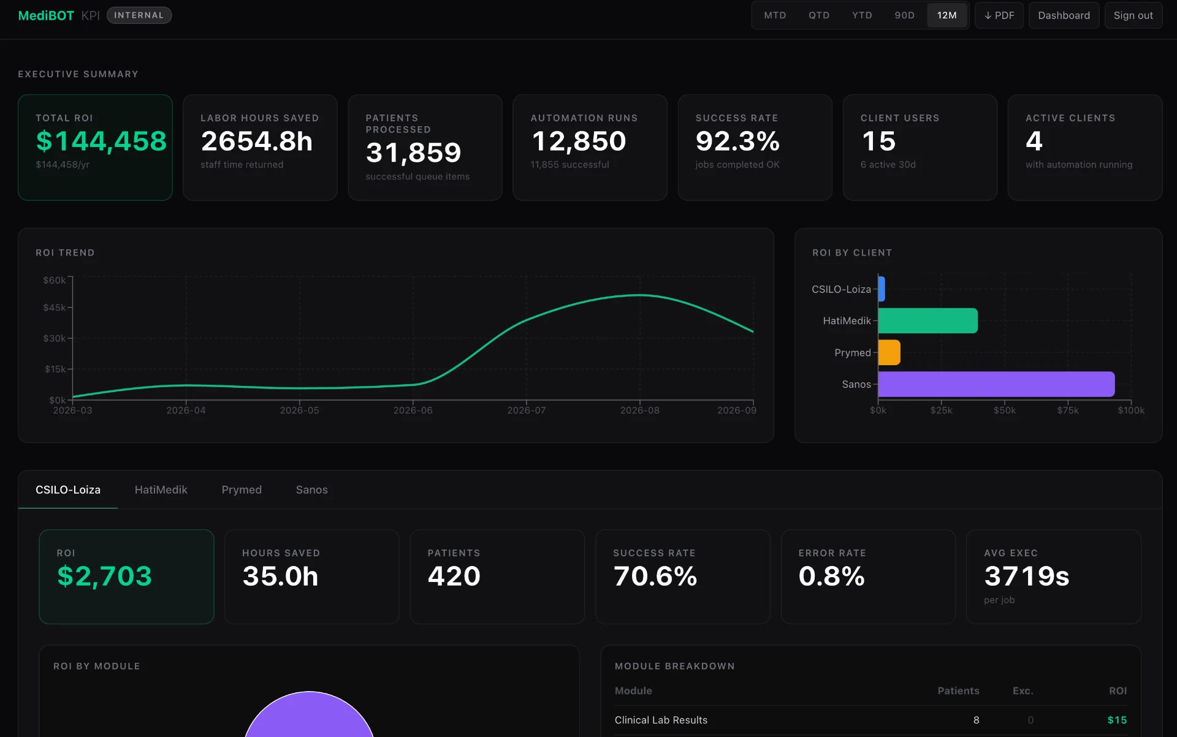Click the 12,850 automation runs value
This screenshot has height=737, width=1177.
pyautogui.click(x=579, y=141)
